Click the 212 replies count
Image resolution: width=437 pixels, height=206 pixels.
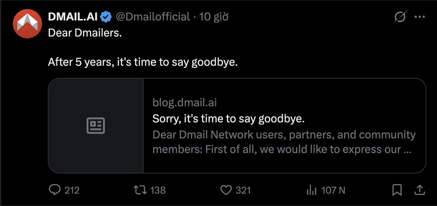pyautogui.click(x=72, y=190)
